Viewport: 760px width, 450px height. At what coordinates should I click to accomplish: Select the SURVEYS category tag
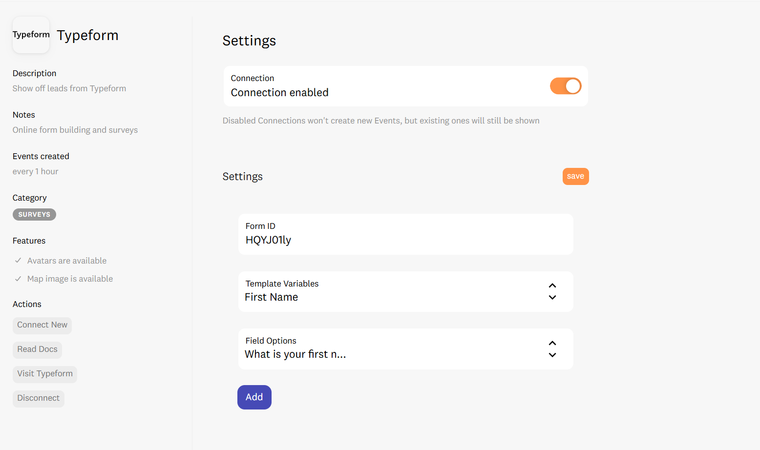coord(34,215)
